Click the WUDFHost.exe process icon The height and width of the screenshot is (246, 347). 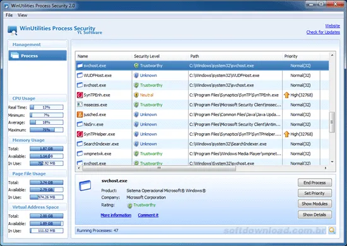79,76
